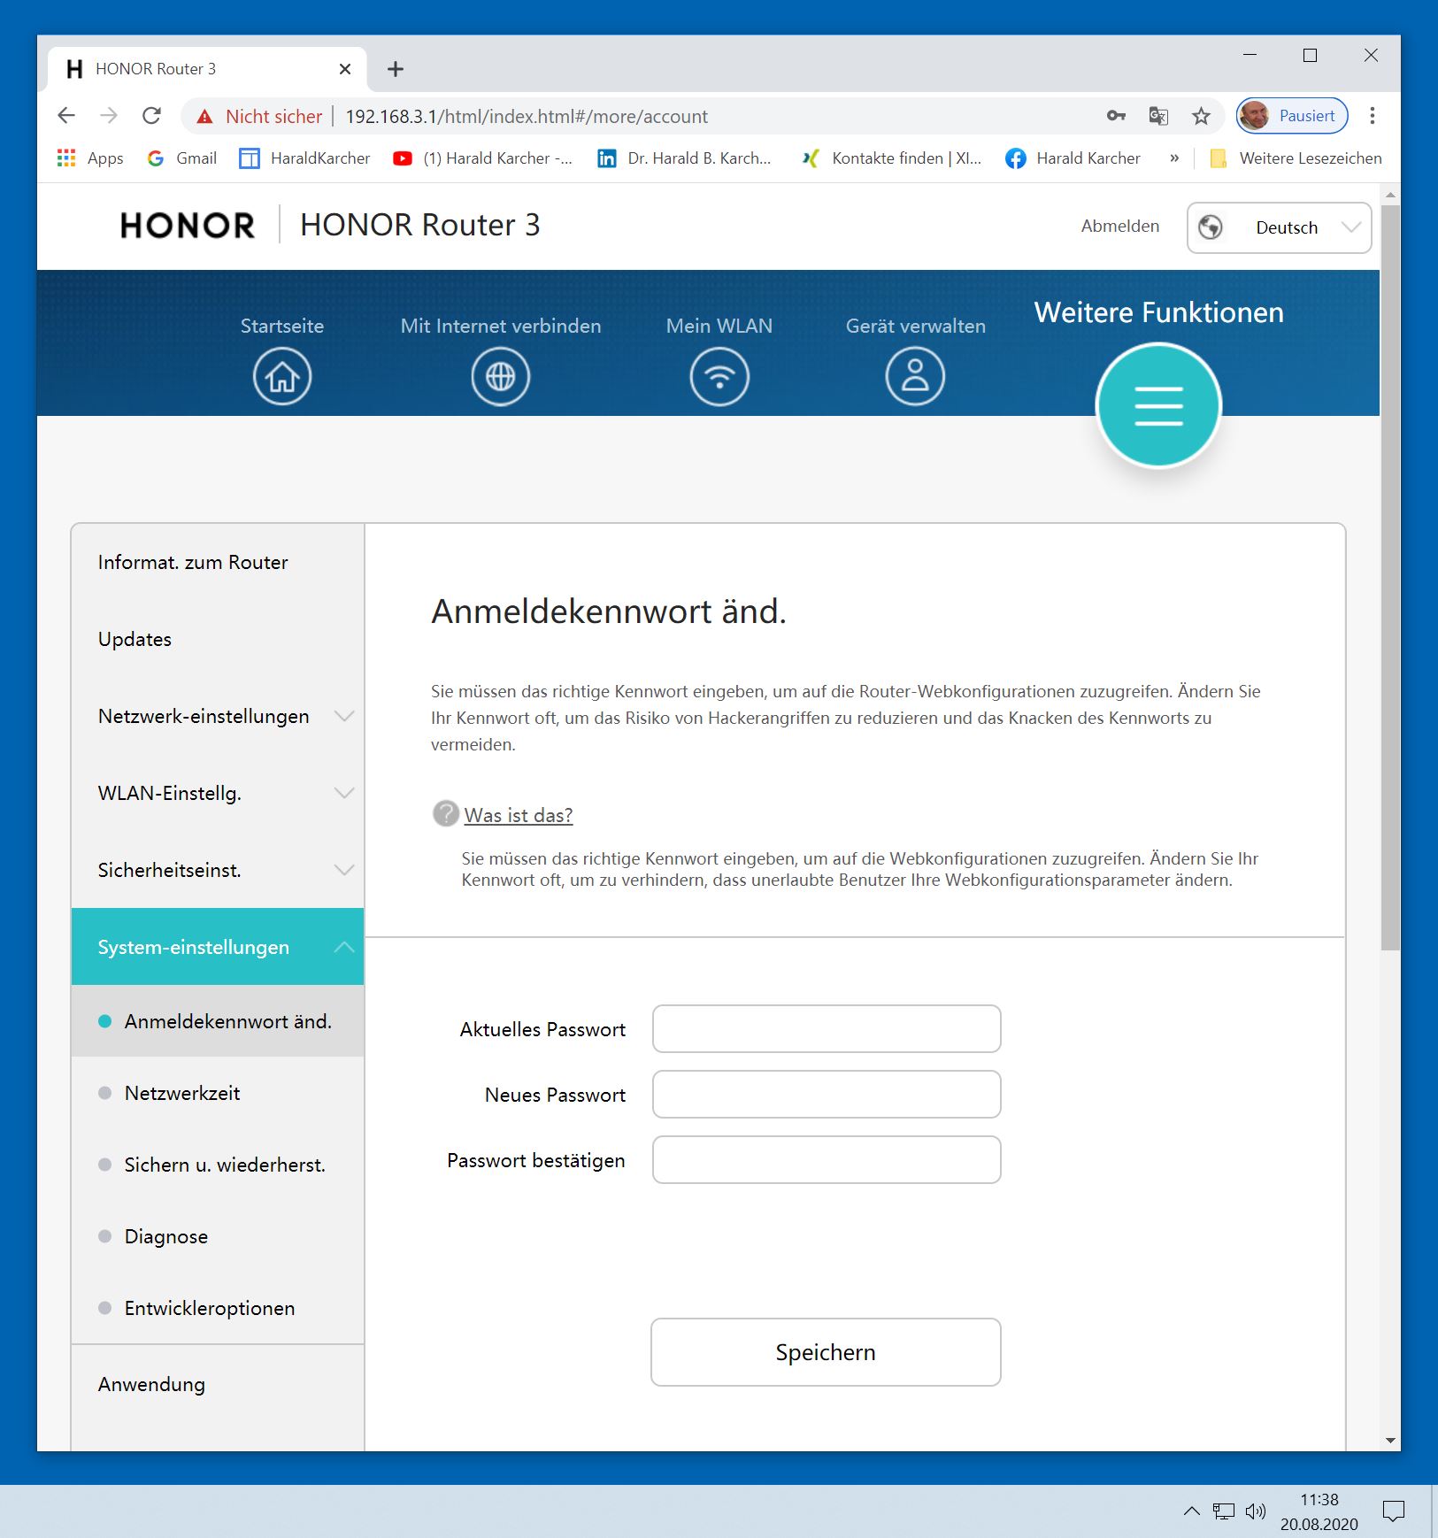
Task: Expand the Sicherheitseinst. section
Action: pyautogui.click(x=218, y=870)
